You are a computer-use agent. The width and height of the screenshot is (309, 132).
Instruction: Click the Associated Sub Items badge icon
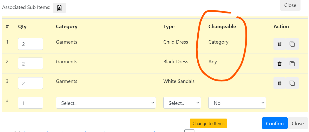(59, 8)
